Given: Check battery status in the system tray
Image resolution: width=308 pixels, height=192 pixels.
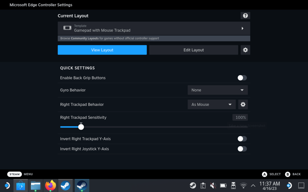Looking at the screenshot, I should point(223,185).
